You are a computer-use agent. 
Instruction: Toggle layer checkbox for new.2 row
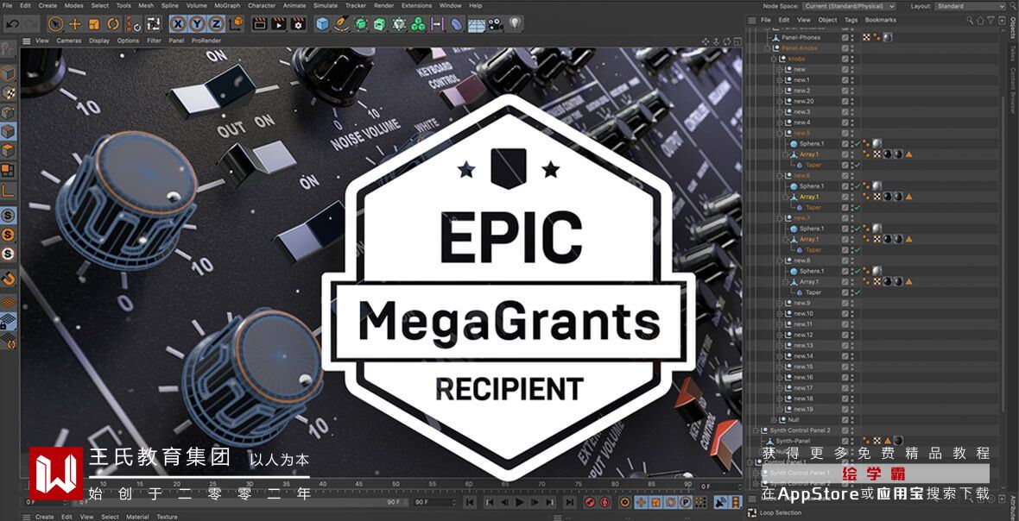click(845, 91)
